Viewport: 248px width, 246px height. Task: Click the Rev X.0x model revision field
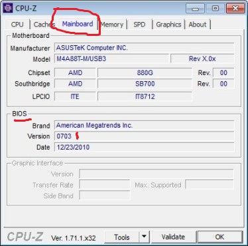[202, 59]
